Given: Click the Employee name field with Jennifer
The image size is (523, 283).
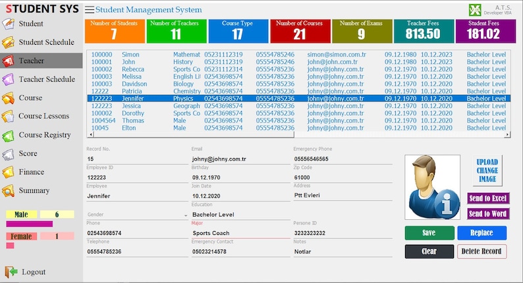Looking at the screenshot, I should coord(137,196).
